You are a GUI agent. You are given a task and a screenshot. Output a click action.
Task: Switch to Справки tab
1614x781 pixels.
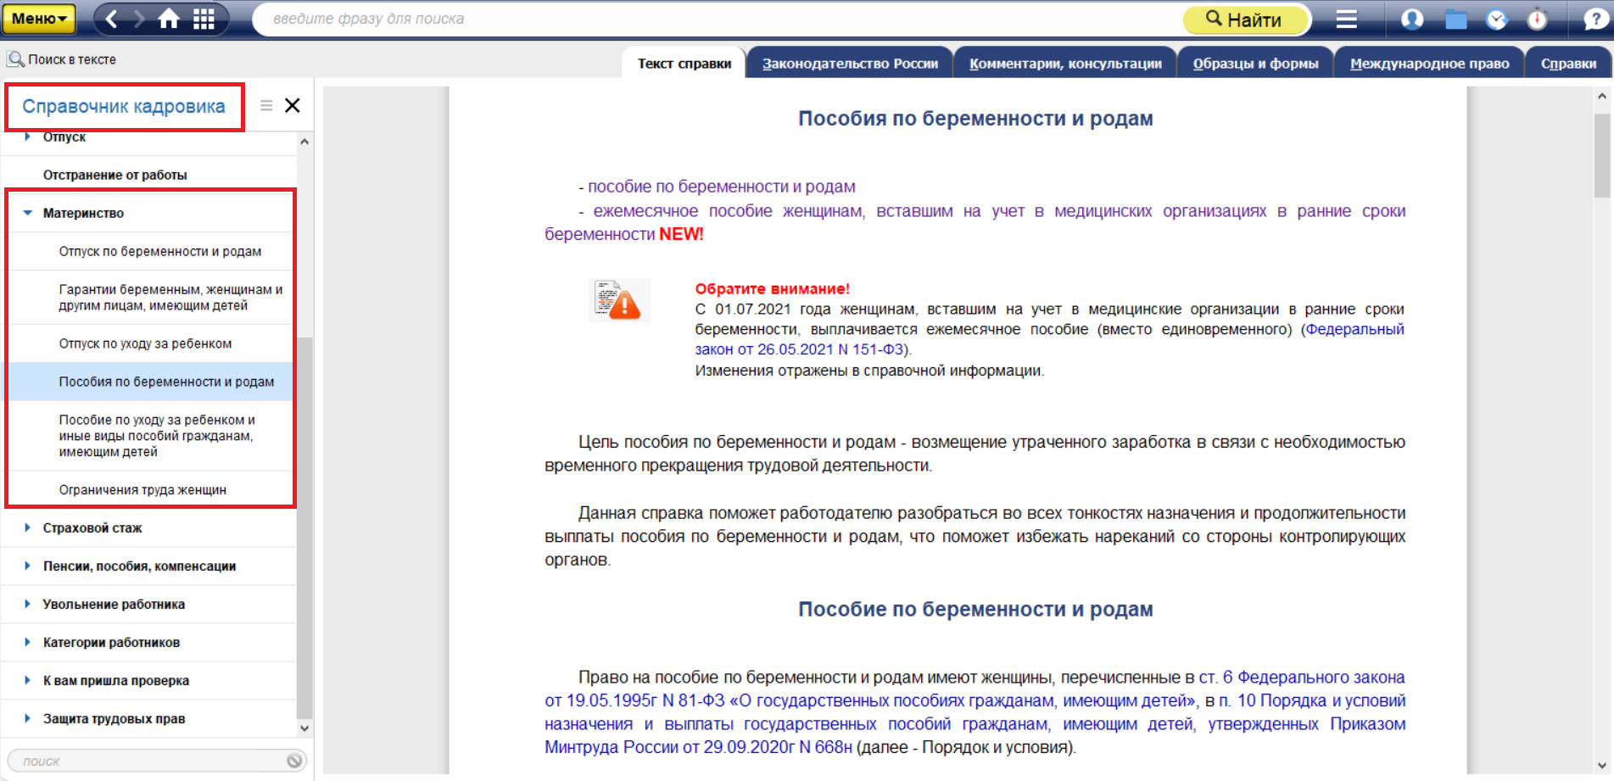[1568, 64]
